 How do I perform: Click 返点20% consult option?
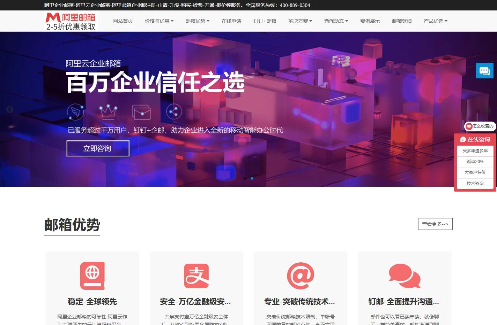(475, 162)
